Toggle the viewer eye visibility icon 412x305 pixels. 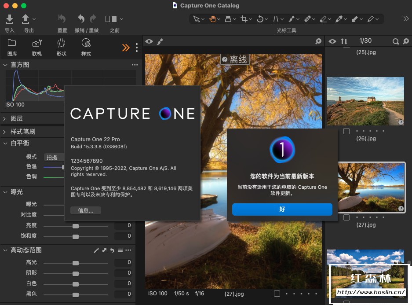tap(149, 41)
